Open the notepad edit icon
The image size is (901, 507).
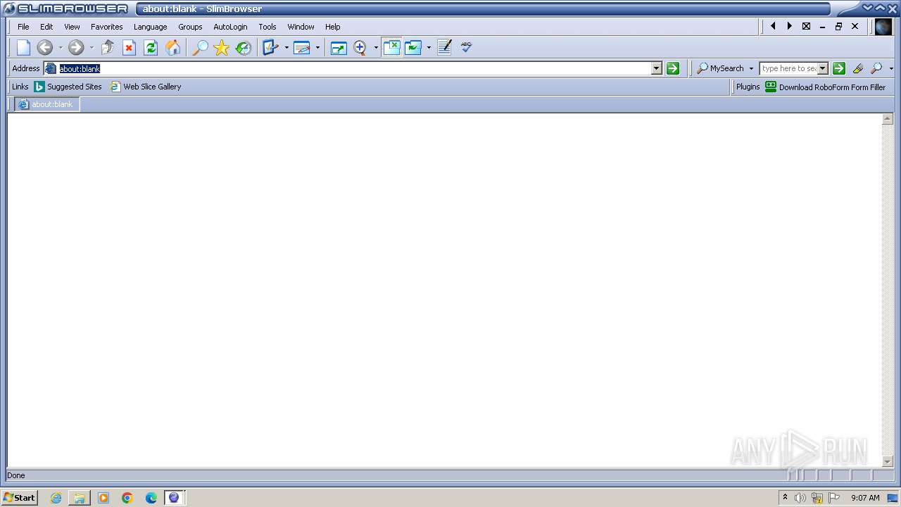click(444, 47)
